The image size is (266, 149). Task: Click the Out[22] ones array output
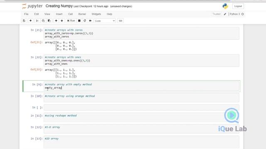coord(61,73)
